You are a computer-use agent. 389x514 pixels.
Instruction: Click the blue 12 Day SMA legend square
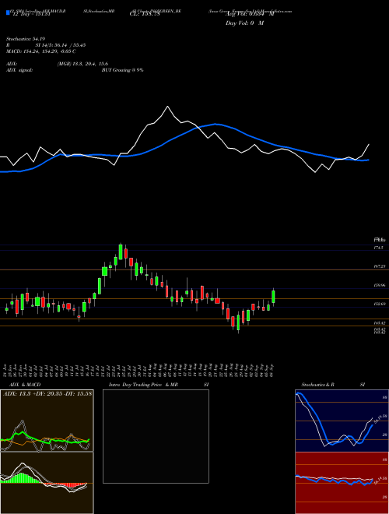[9, 13]
